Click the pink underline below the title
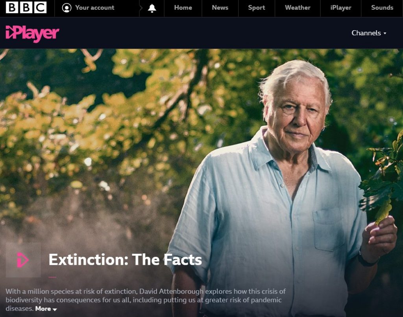Image resolution: width=403 pixels, height=317 pixels. tap(52, 277)
